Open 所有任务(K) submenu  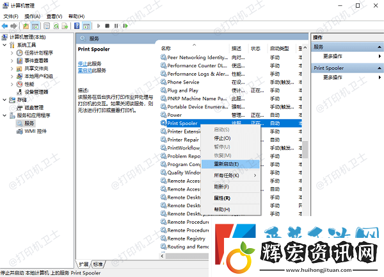tap(230, 175)
